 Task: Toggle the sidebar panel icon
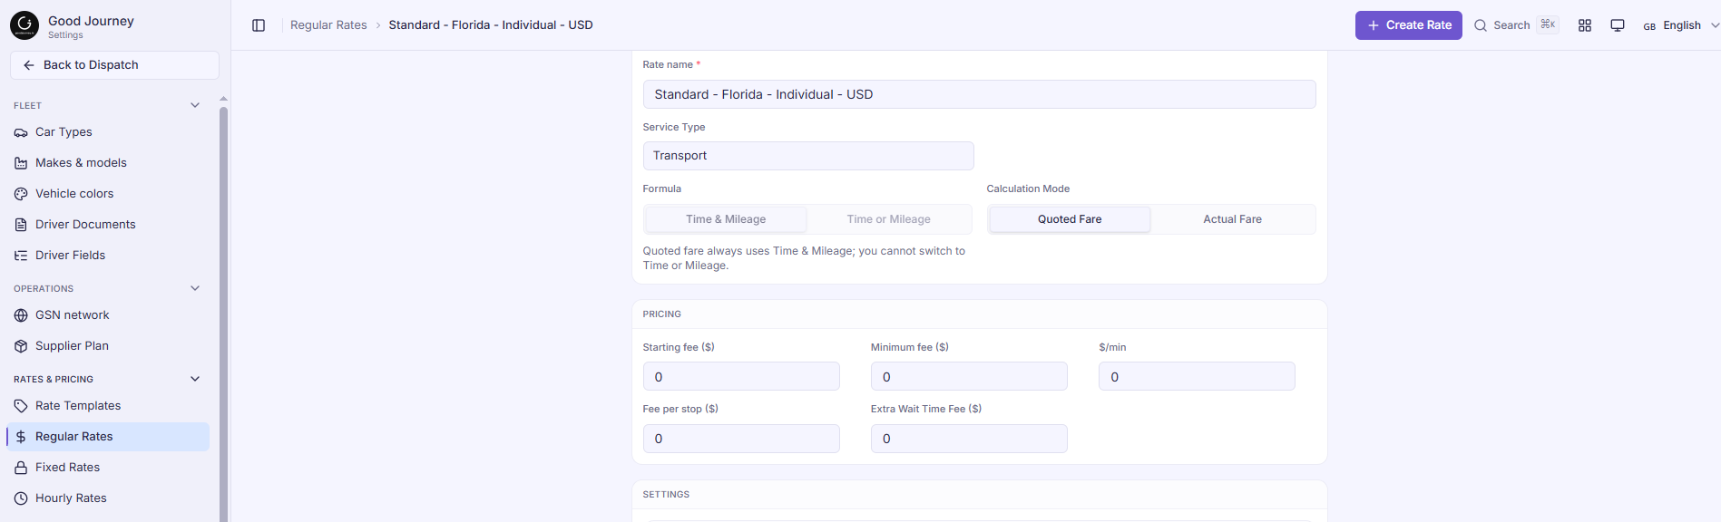point(259,25)
